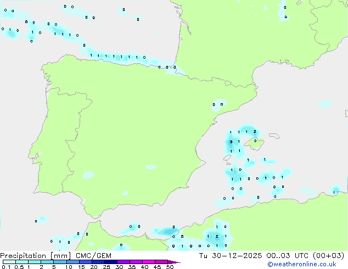
Task: Click the legend scale value '50'
Action: pyautogui.click(x=170, y=267)
